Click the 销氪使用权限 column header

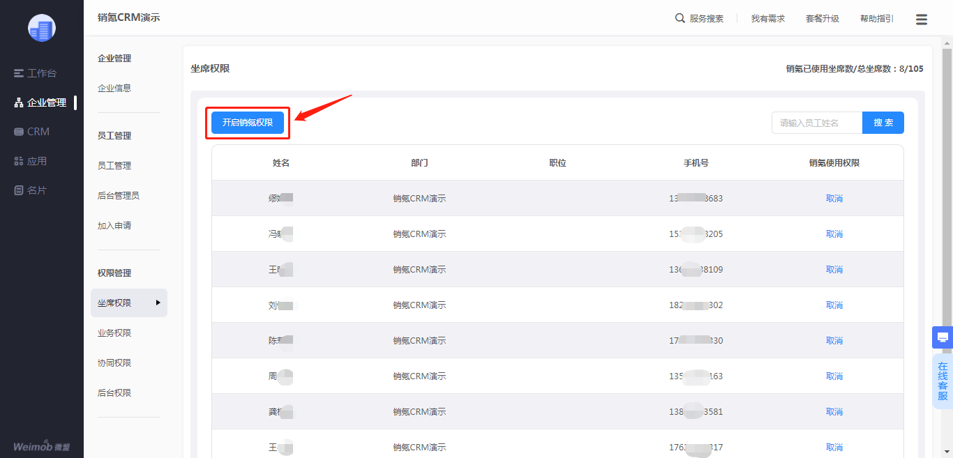[834, 163]
